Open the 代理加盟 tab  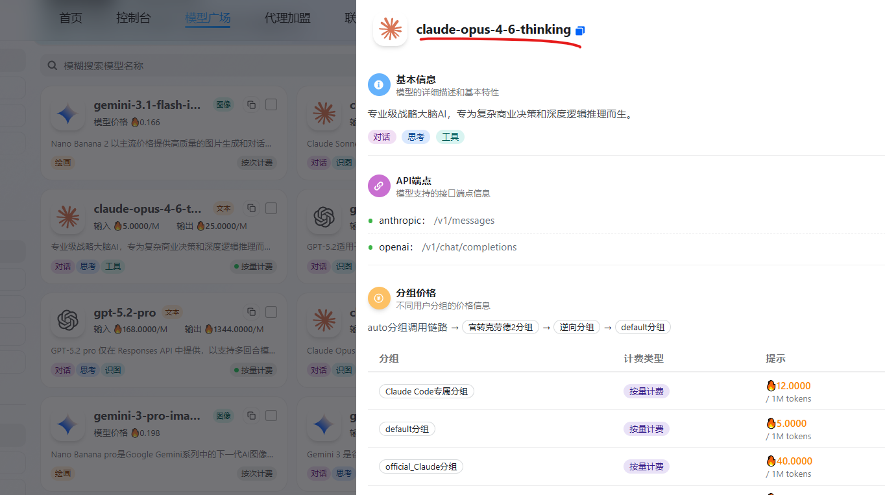pyautogui.click(x=287, y=18)
